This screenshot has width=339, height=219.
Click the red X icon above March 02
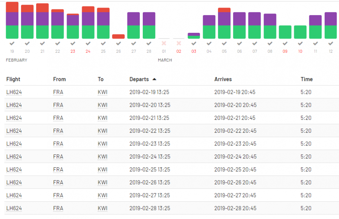(179, 43)
